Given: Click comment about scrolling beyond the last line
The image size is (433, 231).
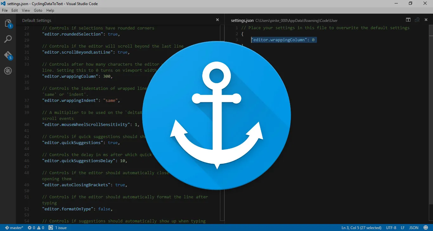Looking at the screenshot, I should (113, 46).
